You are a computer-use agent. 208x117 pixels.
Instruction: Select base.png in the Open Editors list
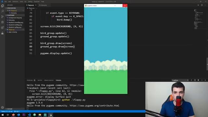pyautogui.click(x=14, y=13)
